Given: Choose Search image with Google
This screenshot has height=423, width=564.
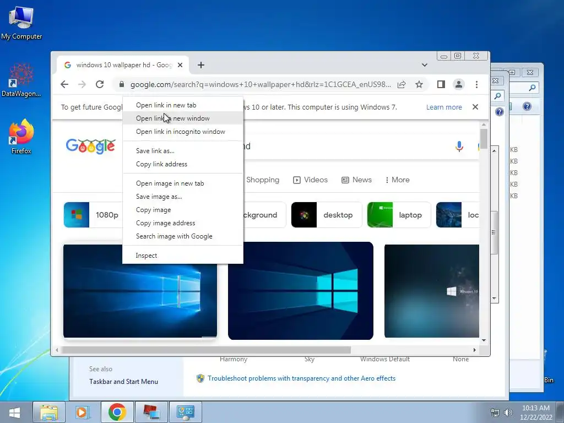Looking at the screenshot, I should click(183, 236).
